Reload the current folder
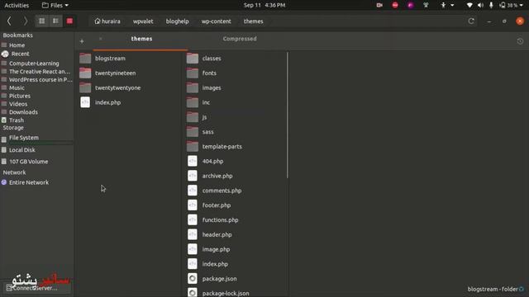 [471, 21]
